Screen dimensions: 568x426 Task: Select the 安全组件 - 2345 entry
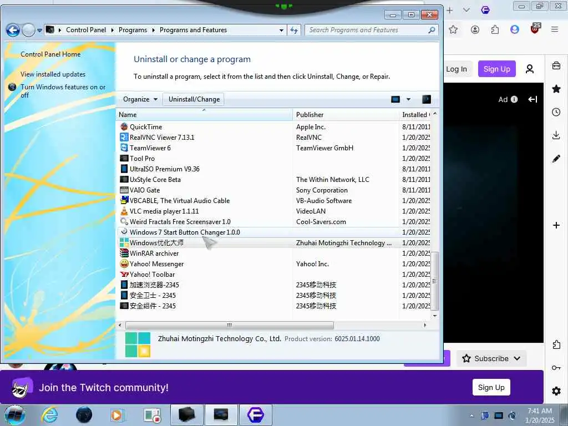click(273, 306)
